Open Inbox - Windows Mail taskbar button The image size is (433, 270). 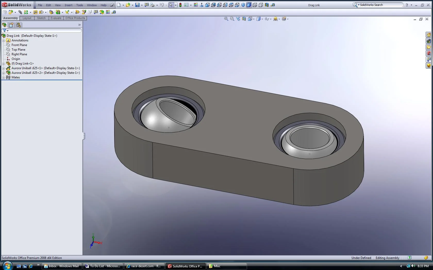tap(62, 266)
